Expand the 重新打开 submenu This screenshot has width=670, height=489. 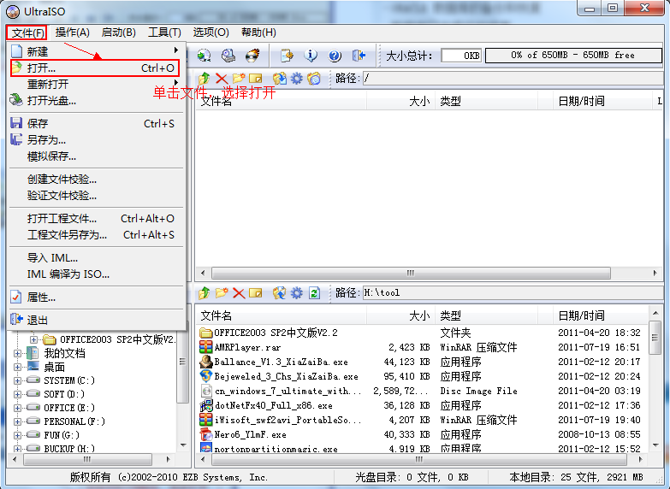point(94,84)
